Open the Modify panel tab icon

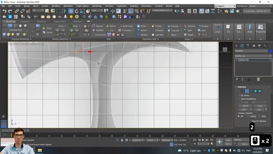(x=242, y=46)
